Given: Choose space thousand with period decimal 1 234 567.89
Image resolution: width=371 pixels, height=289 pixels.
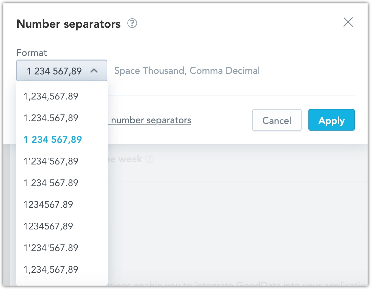Looking at the screenshot, I should [51, 183].
